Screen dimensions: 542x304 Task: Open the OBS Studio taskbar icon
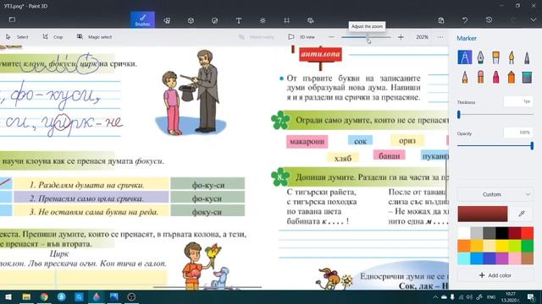coord(131,296)
